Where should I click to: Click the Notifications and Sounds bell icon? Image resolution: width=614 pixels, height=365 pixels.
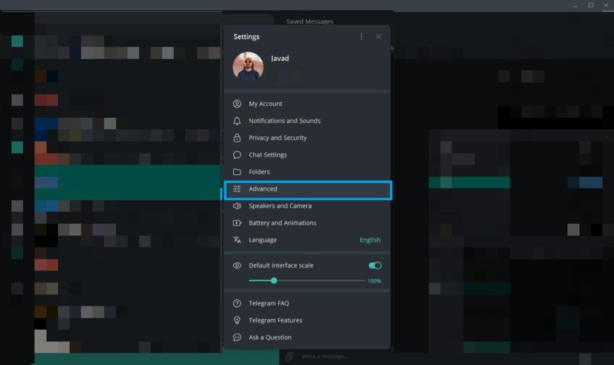click(237, 121)
